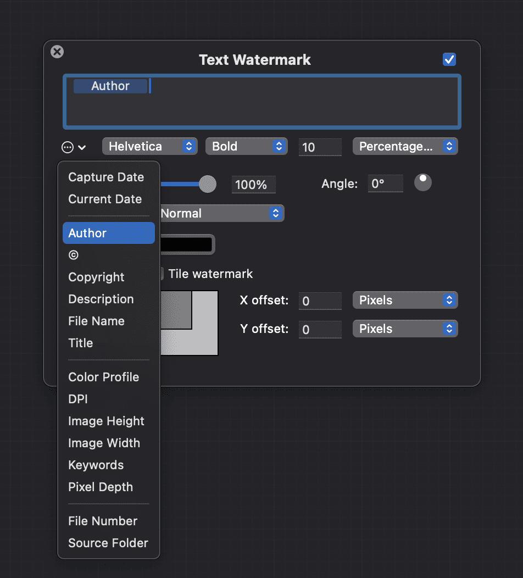Image resolution: width=523 pixels, height=578 pixels.
Task: Choose Capture Date from the token menu
Action: [106, 177]
